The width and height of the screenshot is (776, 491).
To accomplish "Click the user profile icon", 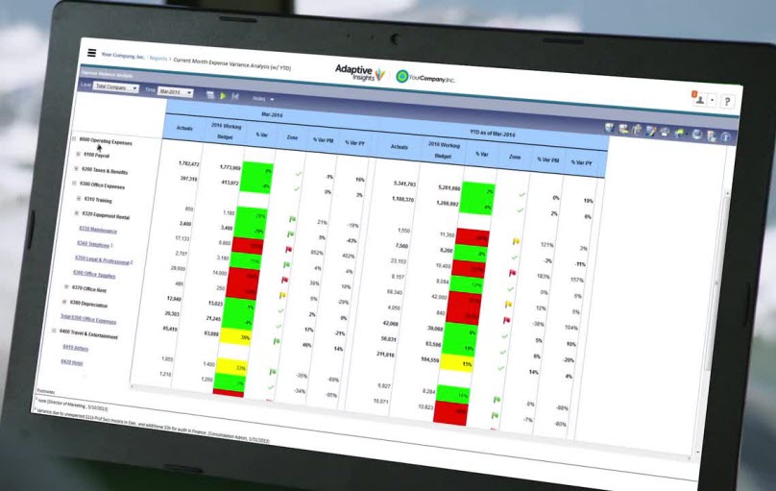I will (x=700, y=99).
